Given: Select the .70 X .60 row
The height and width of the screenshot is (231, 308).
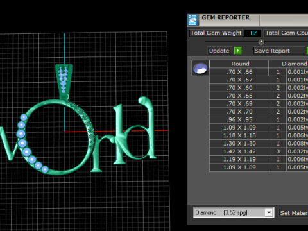Looking at the screenshot, I should [259, 88].
